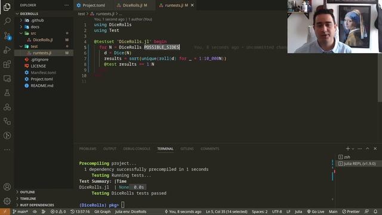Toggle Prettier formatter status

point(351,211)
